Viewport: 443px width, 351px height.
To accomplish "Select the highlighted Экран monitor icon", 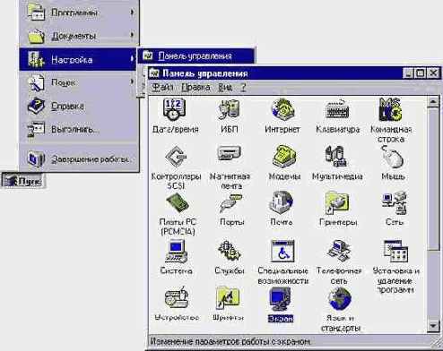I will [280, 299].
